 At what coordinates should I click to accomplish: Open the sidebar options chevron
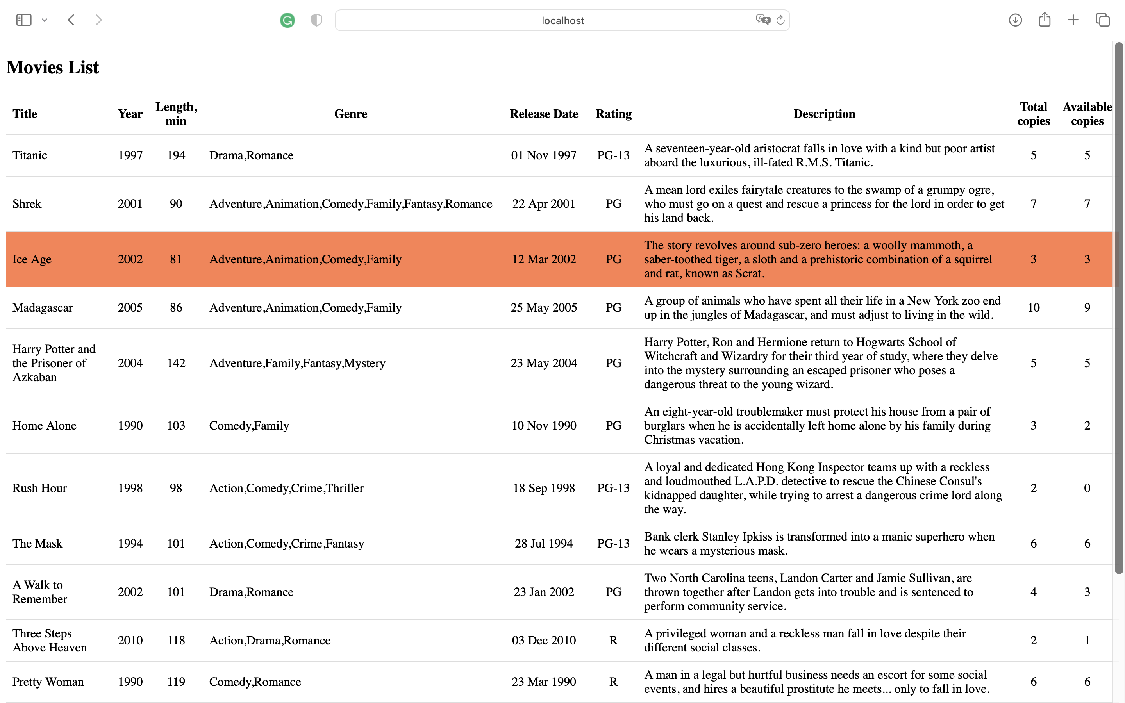click(45, 20)
